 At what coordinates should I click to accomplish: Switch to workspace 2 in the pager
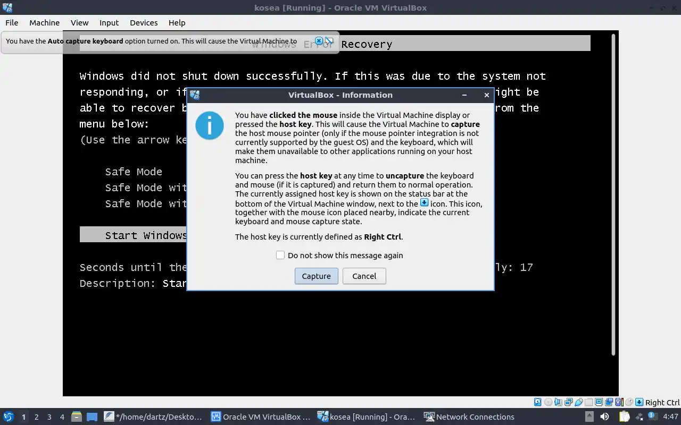pos(37,417)
